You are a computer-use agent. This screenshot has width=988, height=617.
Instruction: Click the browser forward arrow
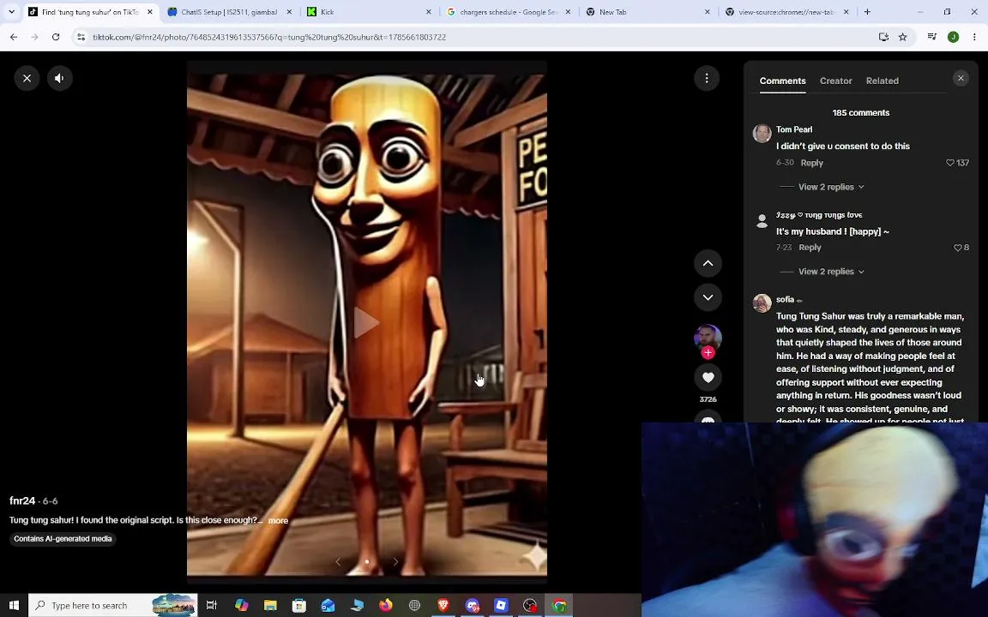pos(34,37)
